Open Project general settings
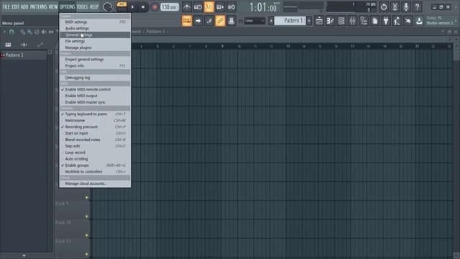The width and height of the screenshot is (460, 259). click(x=95, y=60)
